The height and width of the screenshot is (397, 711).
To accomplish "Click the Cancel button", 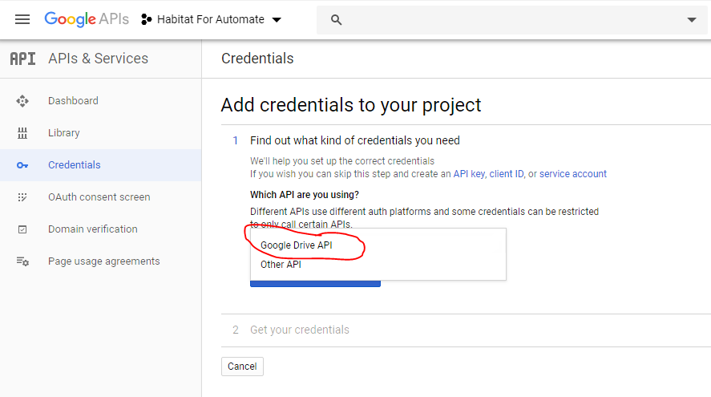I will (x=242, y=367).
